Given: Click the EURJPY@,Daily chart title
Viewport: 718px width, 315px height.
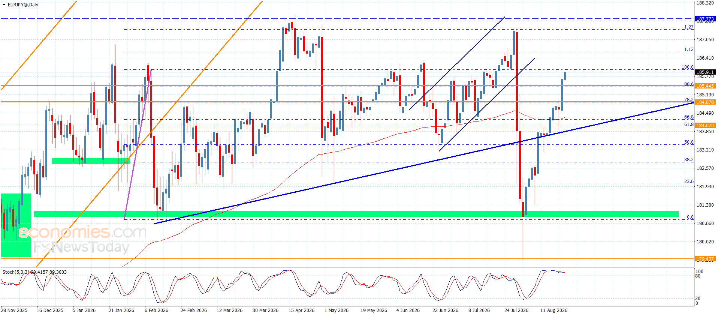Looking at the screenshot, I should click(23, 5).
